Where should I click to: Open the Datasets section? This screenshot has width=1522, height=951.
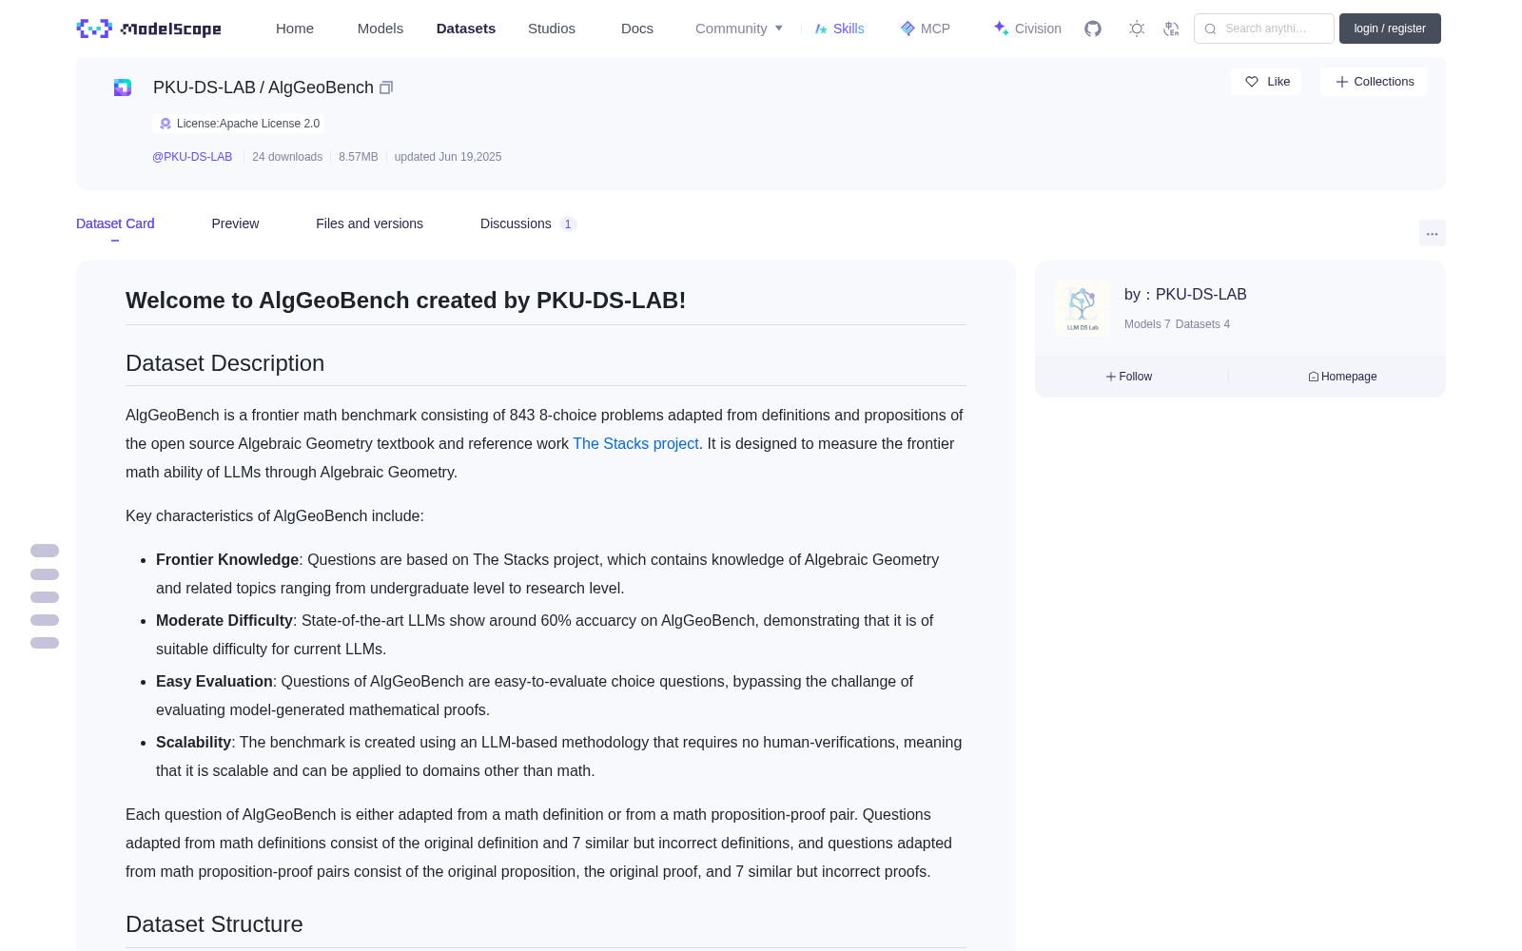click(x=466, y=29)
